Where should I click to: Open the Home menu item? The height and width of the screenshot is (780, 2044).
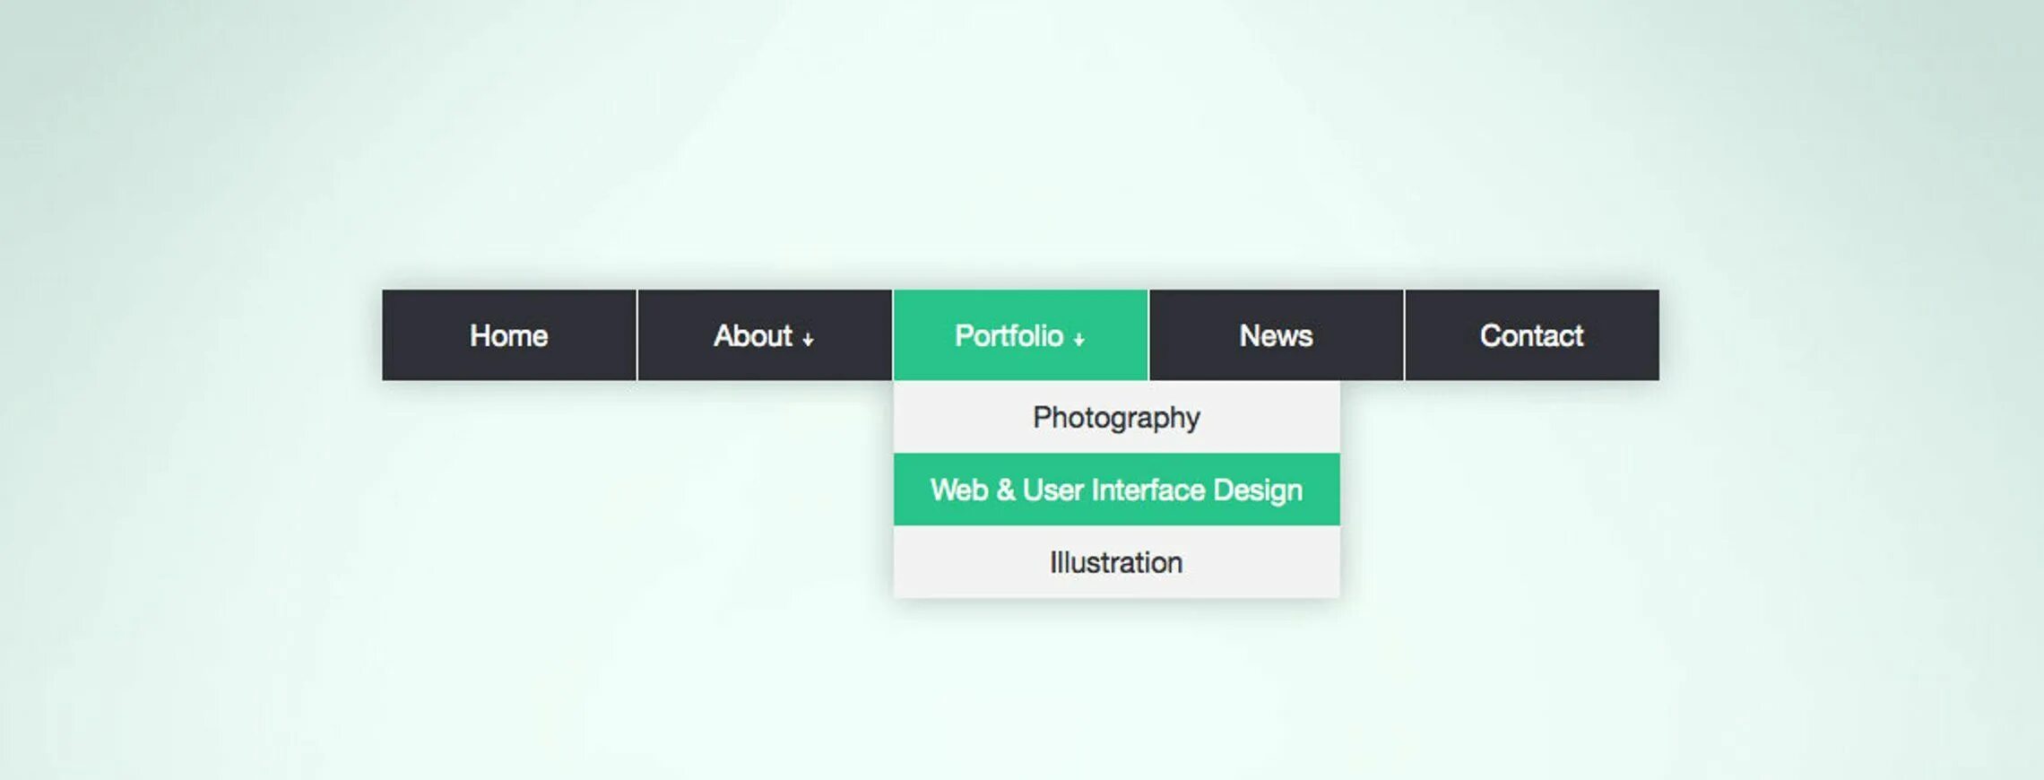point(509,335)
